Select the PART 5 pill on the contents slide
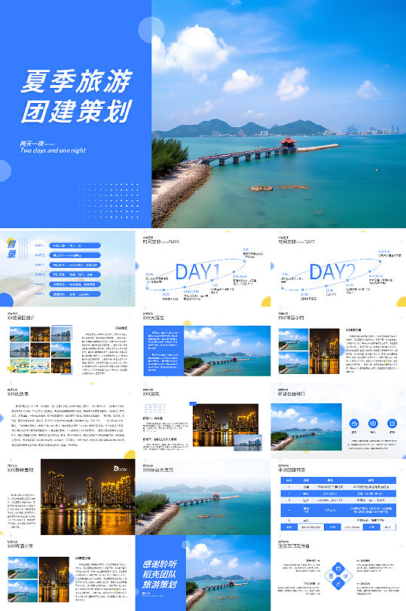 tap(75, 284)
